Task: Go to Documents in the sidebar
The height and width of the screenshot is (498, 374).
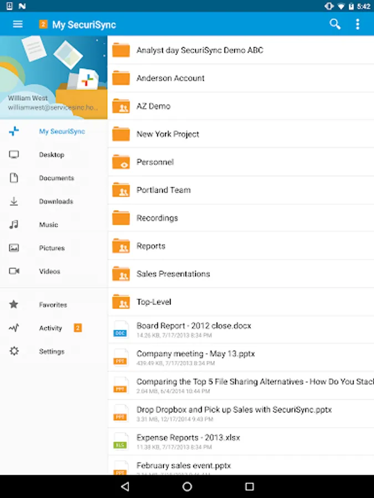Action: coord(54,178)
